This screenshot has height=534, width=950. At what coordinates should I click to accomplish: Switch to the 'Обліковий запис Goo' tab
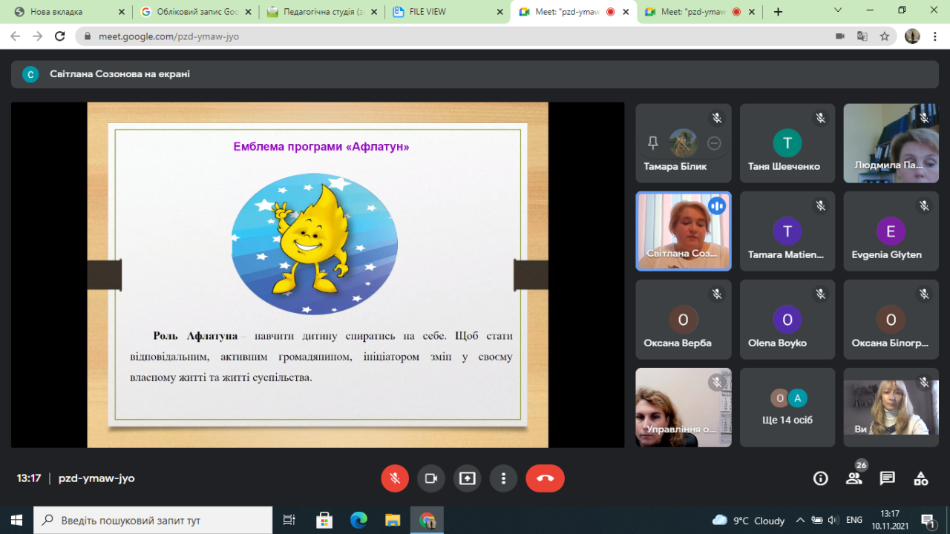tap(195, 12)
